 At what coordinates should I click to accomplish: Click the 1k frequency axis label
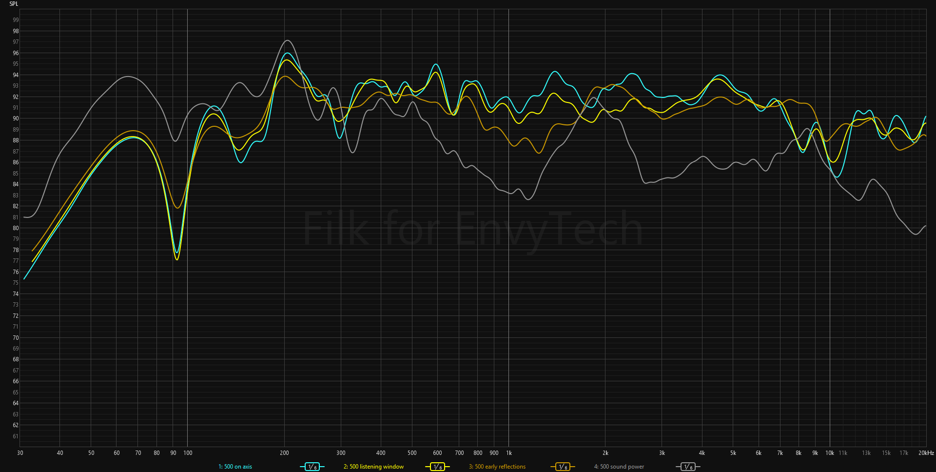[x=509, y=453]
